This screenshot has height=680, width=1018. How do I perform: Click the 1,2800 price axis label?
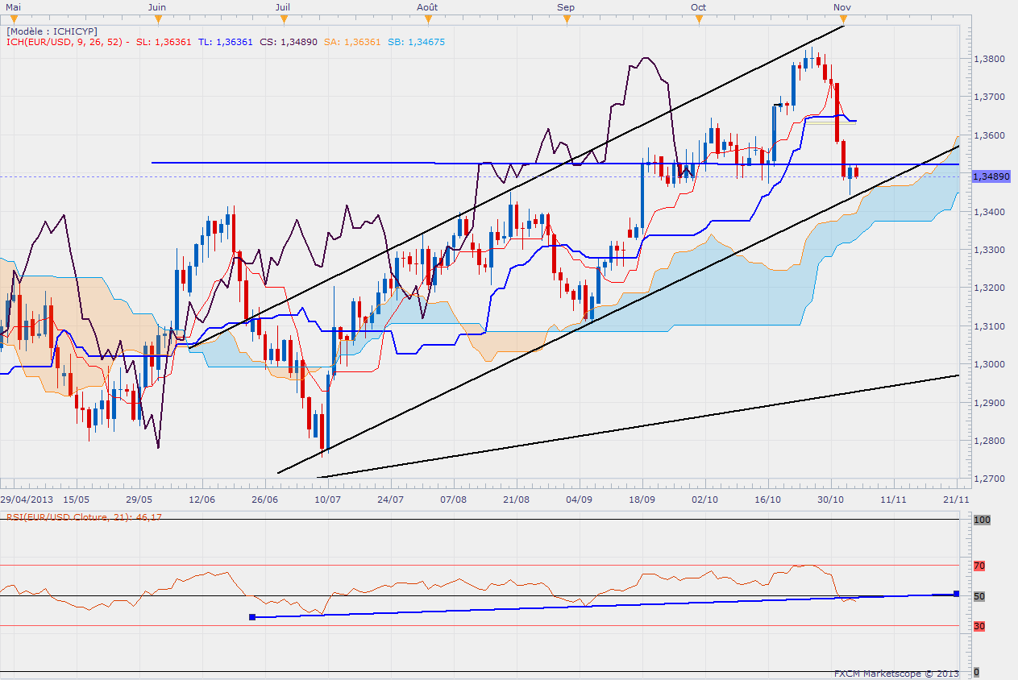pos(988,441)
